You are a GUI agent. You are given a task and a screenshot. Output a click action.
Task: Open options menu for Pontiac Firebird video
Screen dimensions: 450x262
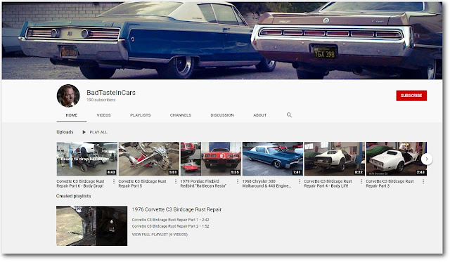click(x=238, y=181)
